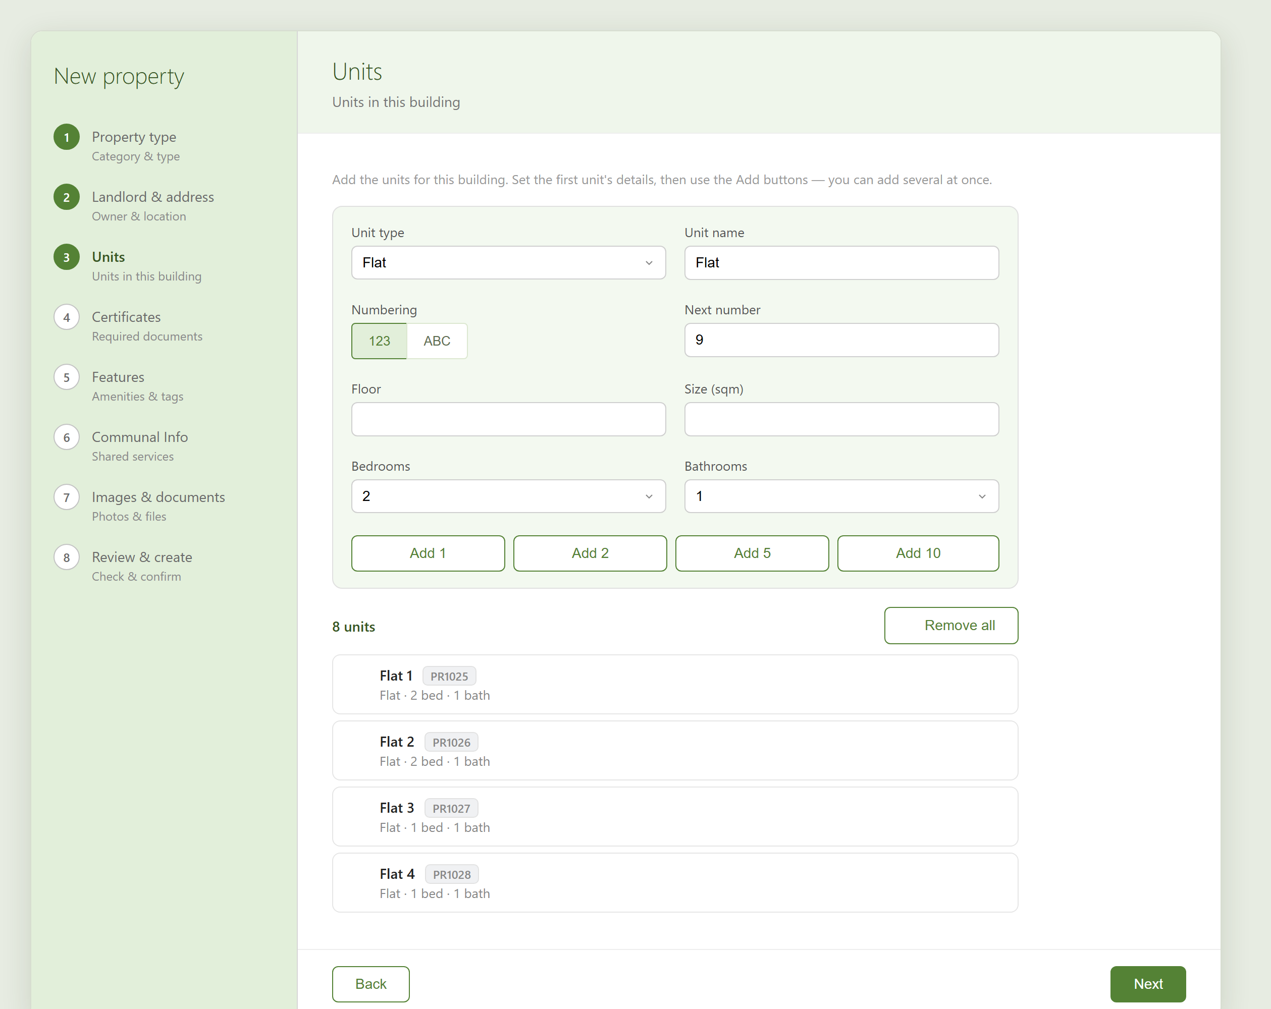1271x1009 pixels.
Task: Click the Next number field
Action: click(x=841, y=340)
